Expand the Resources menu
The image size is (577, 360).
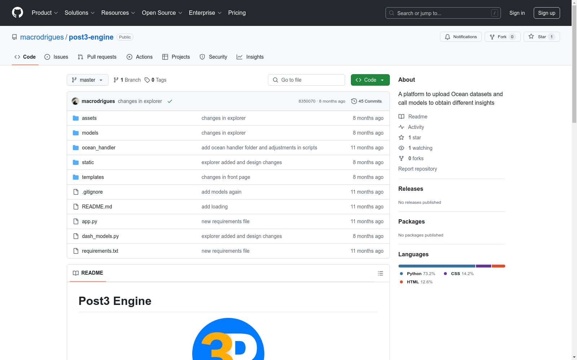[118, 13]
